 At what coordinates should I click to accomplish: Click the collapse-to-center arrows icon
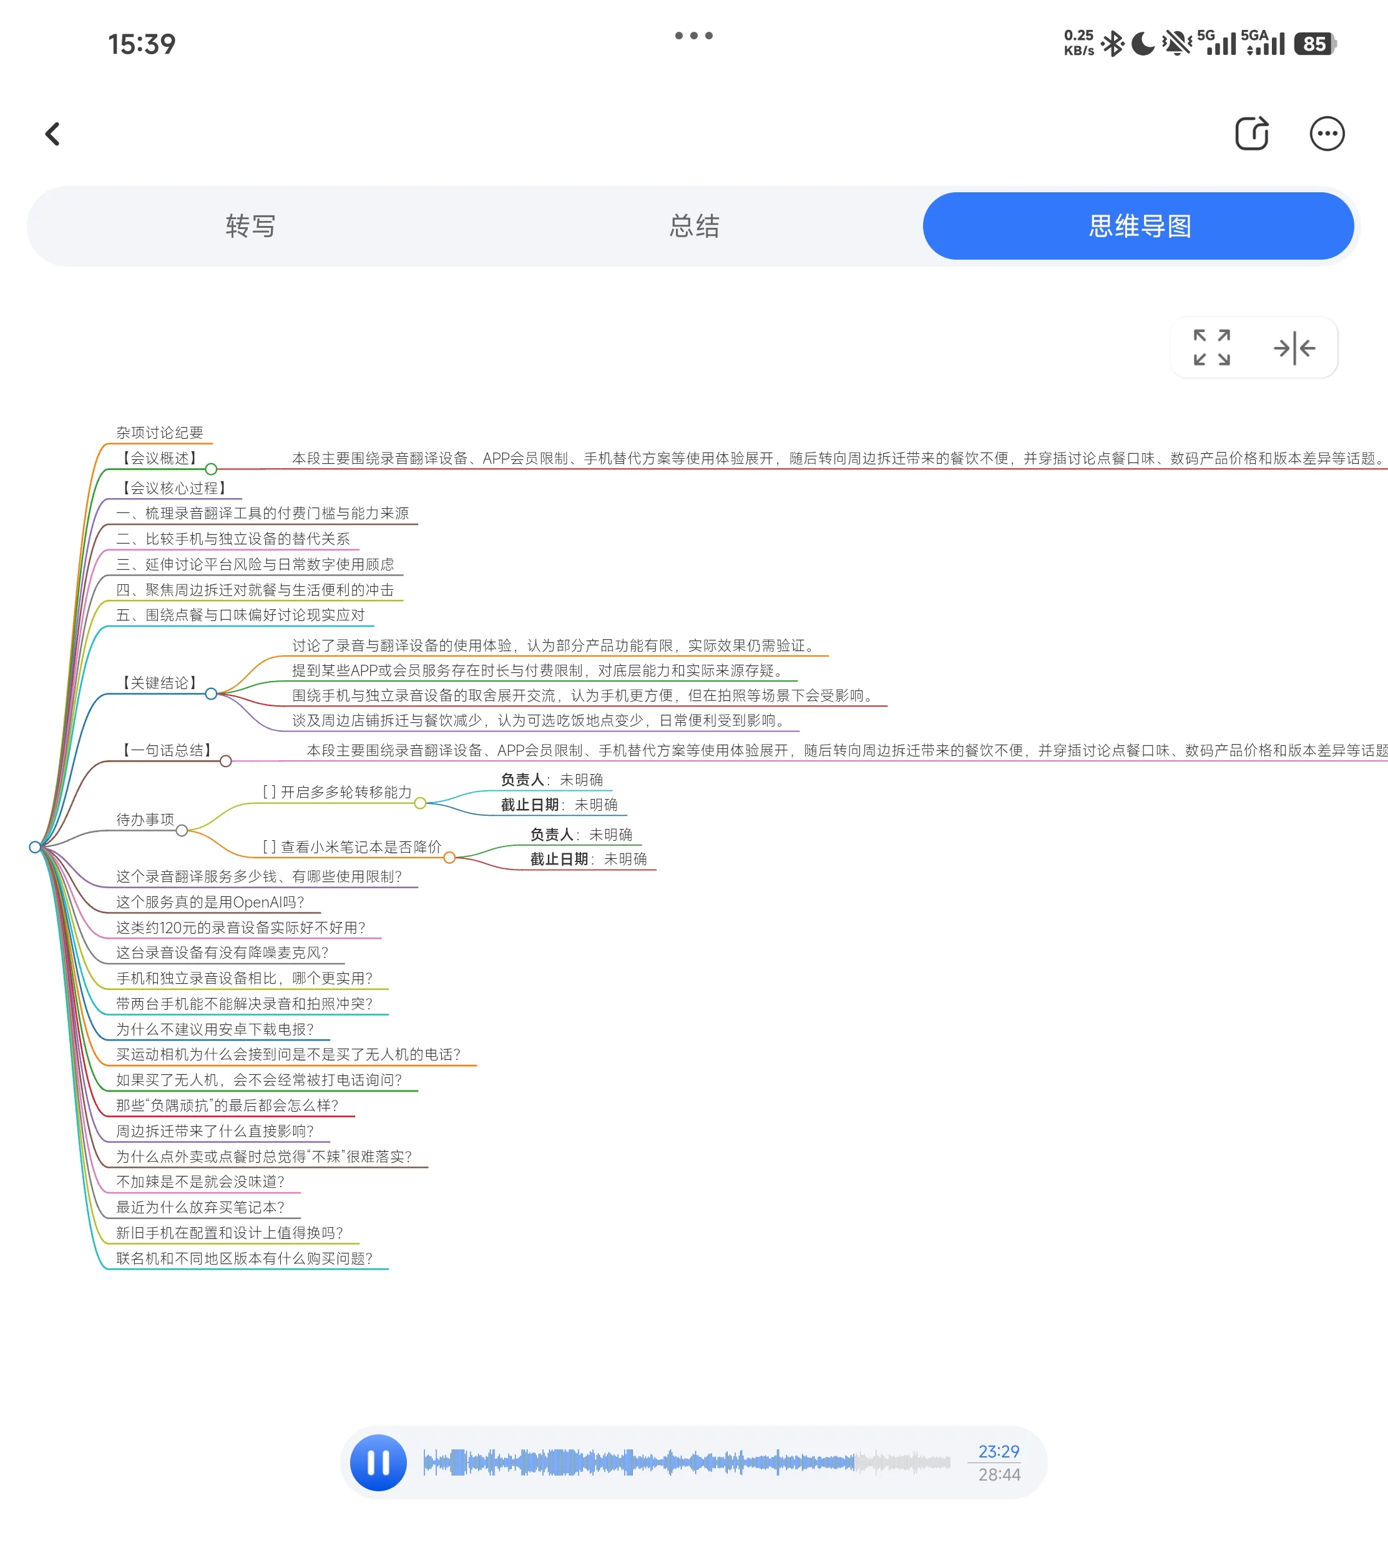click(x=1294, y=348)
